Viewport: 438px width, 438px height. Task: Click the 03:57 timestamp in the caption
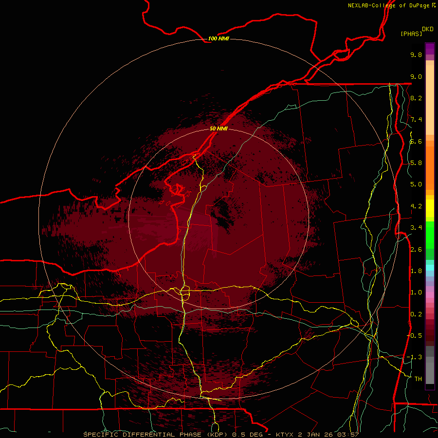tap(348, 435)
